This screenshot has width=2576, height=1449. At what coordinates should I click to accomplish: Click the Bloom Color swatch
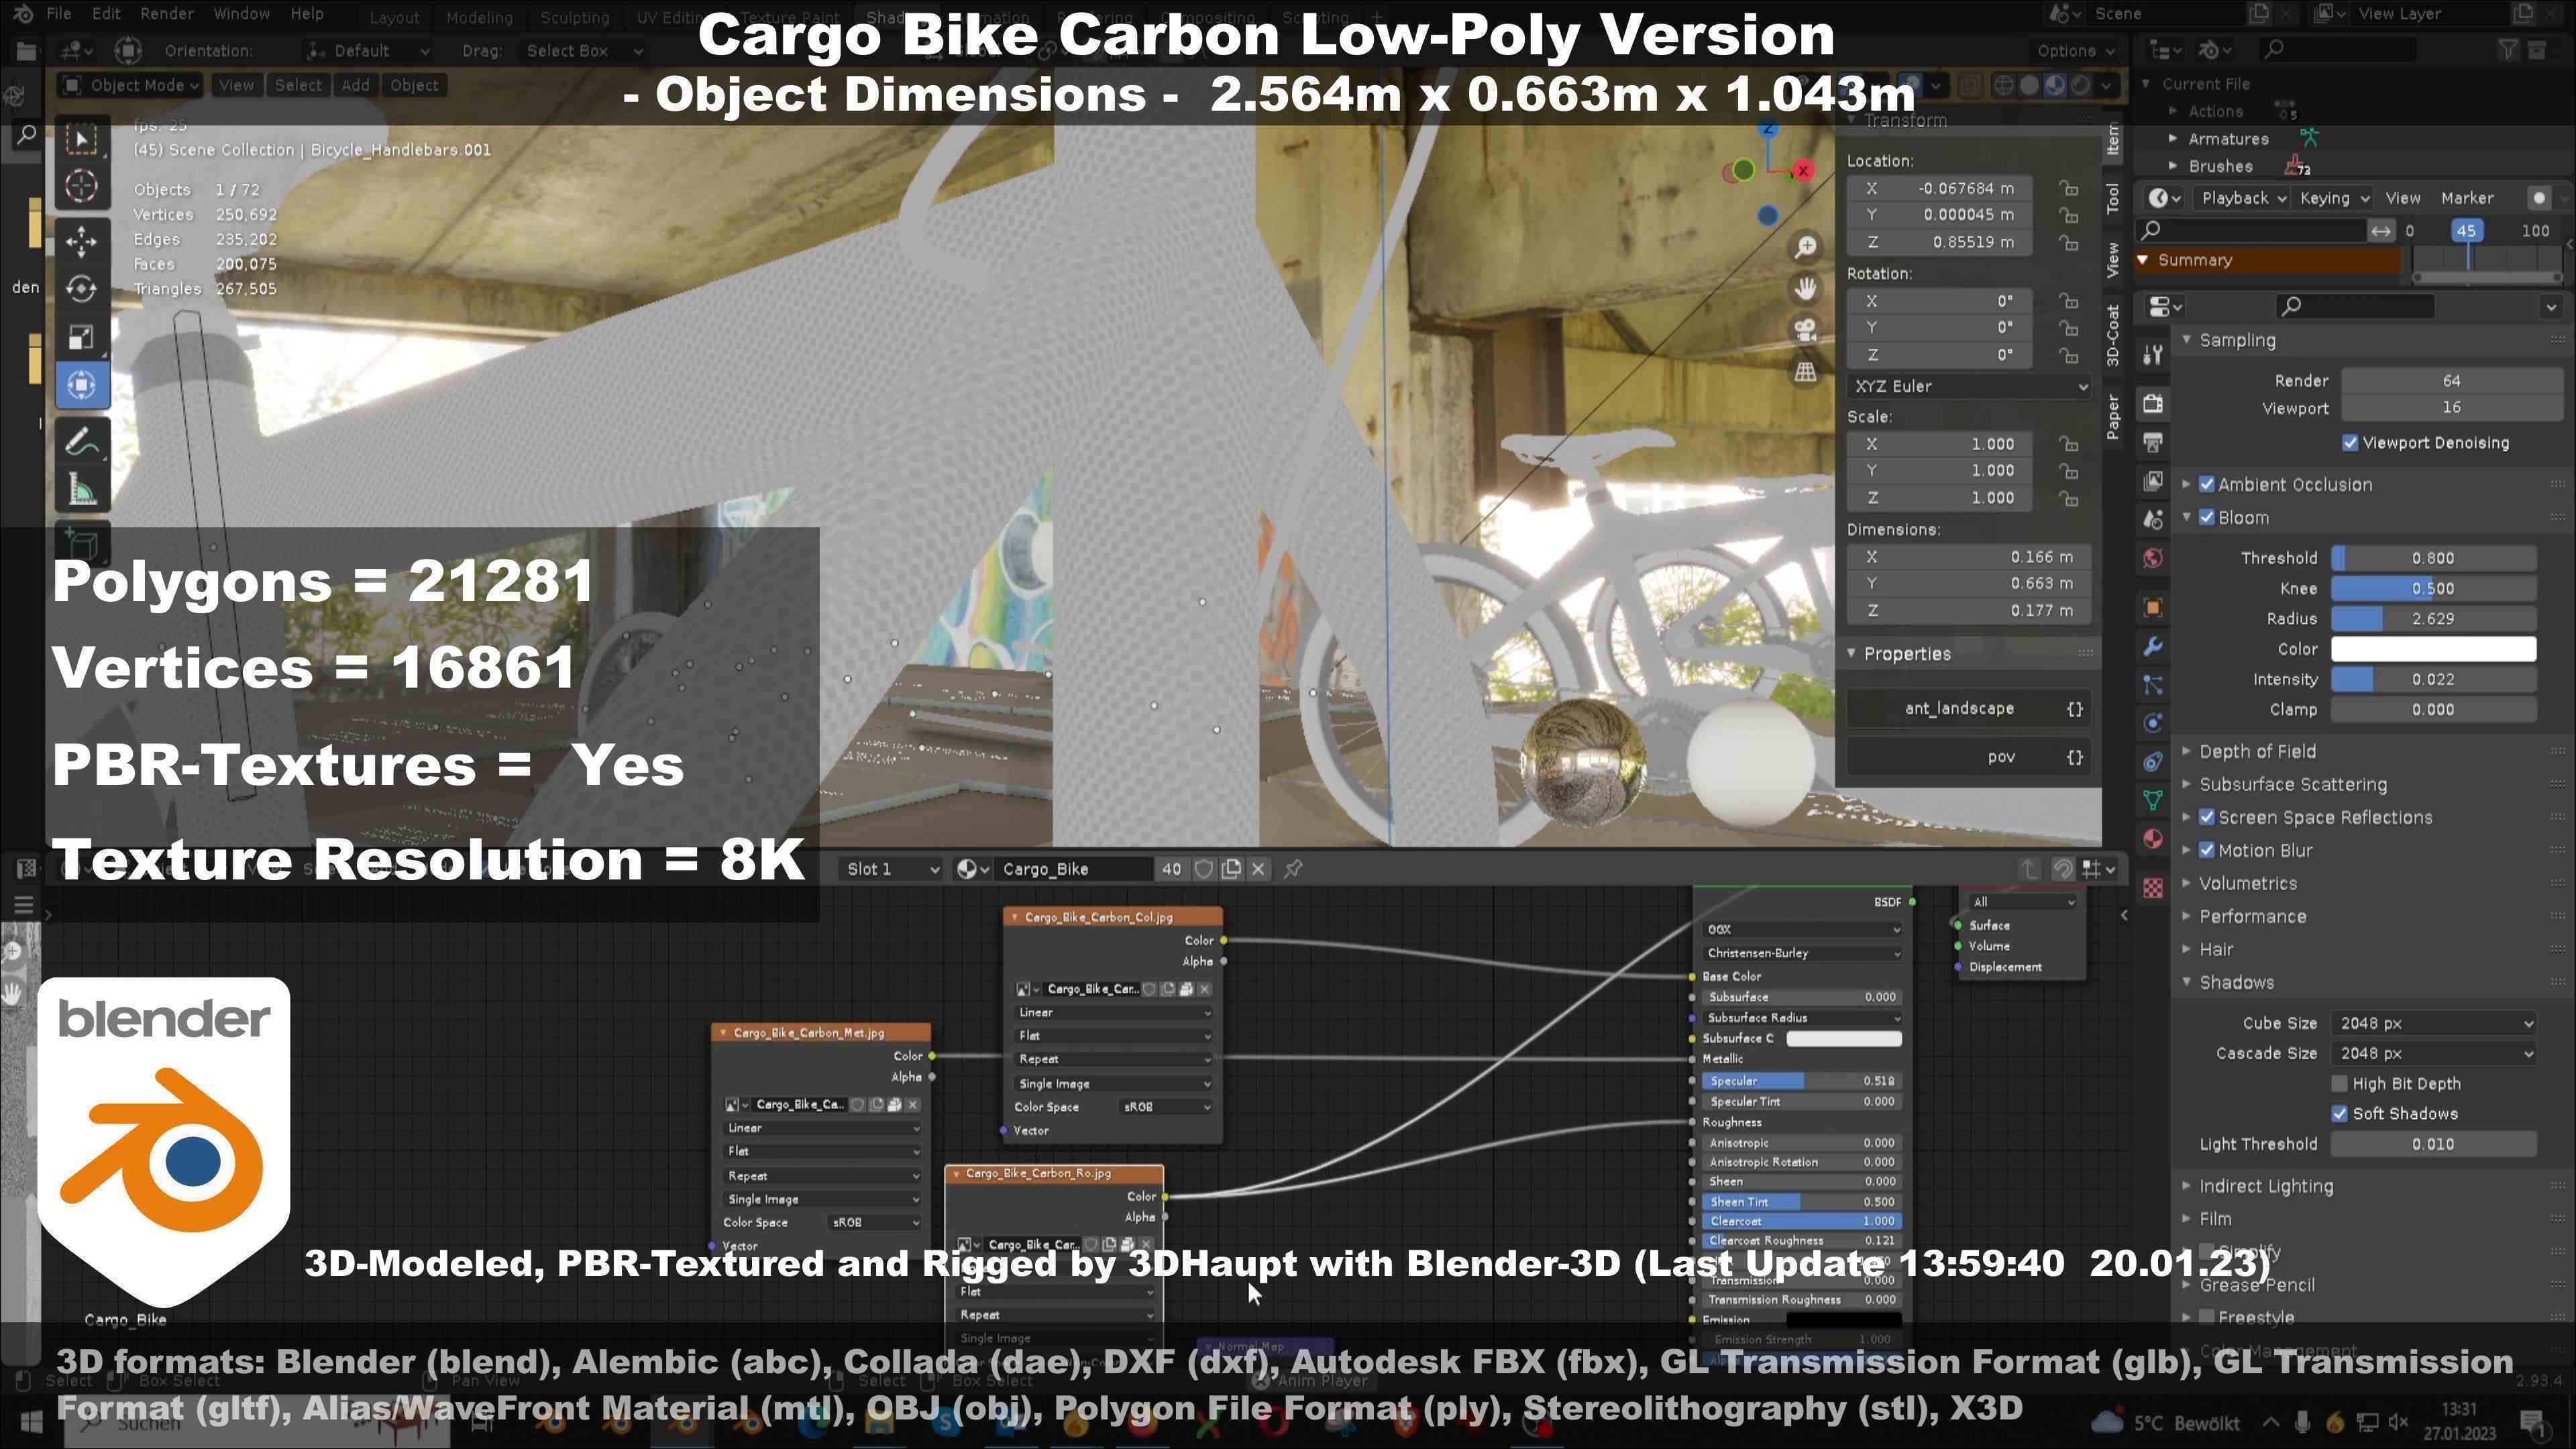2433,649
